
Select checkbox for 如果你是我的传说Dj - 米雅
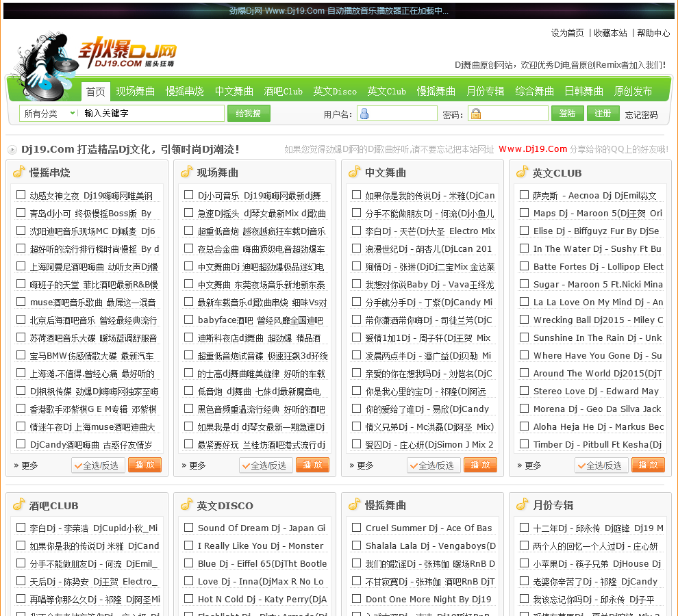pyautogui.click(x=356, y=195)
